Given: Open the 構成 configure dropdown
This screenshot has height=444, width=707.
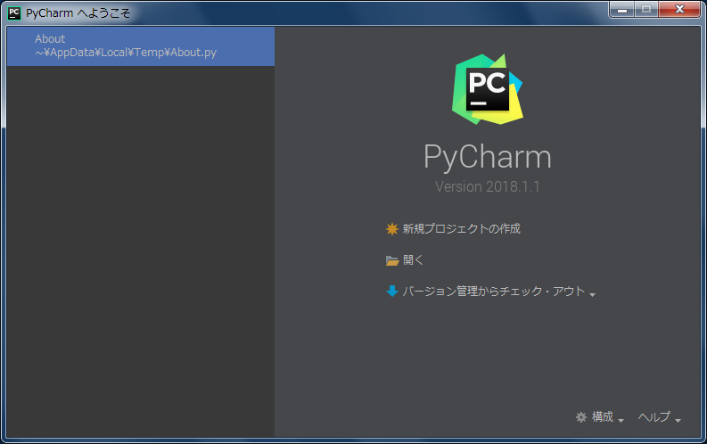Looking at the screenshot, I should pyautogui.click(x=603, y=417).
